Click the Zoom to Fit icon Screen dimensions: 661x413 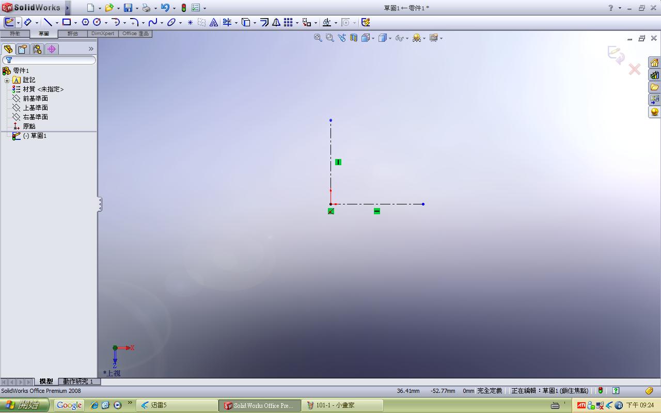click(318, 38)
